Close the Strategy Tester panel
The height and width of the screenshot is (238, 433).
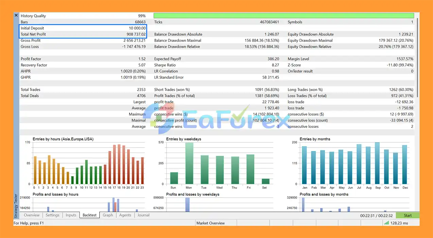click(16, 16)
